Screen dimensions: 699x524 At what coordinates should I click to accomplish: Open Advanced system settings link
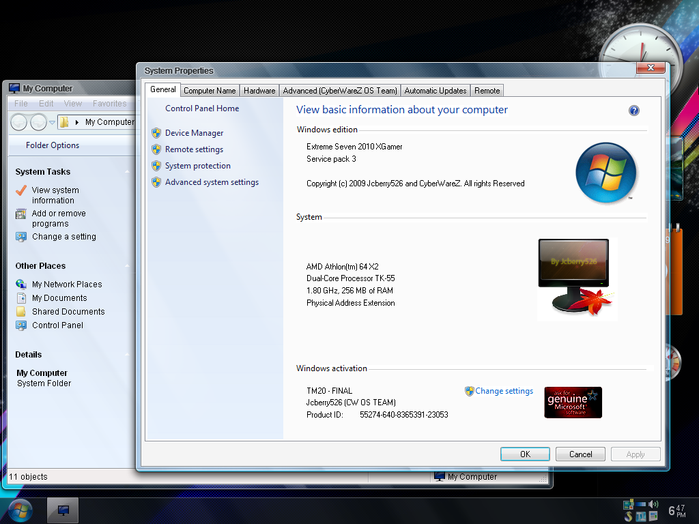(x=212, y=182)
